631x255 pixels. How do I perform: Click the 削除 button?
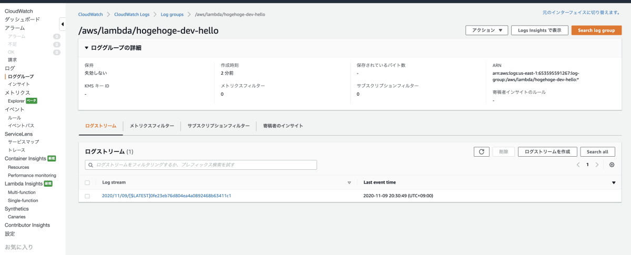tap(503, 151)
